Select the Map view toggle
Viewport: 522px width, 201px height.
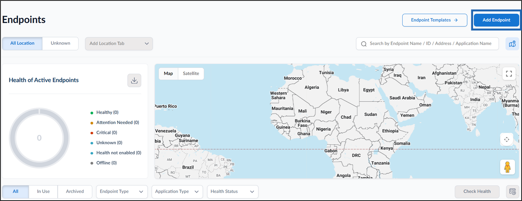(x=168, y=73)
